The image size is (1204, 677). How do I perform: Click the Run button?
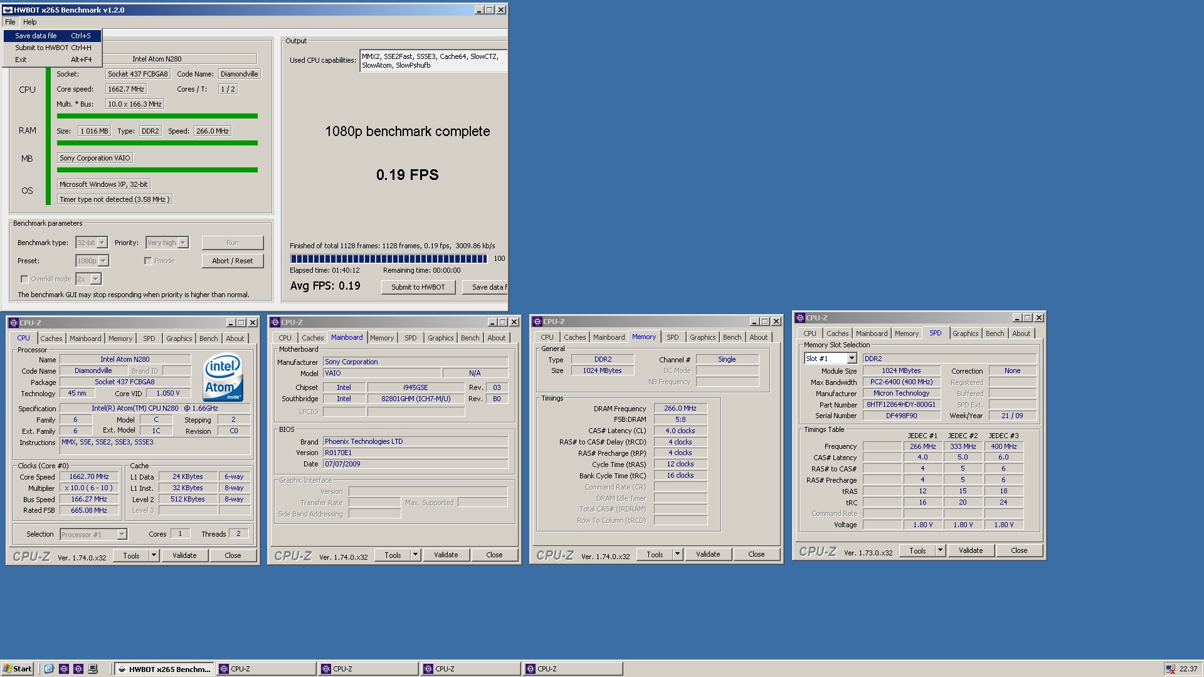(x=233, y=243)
